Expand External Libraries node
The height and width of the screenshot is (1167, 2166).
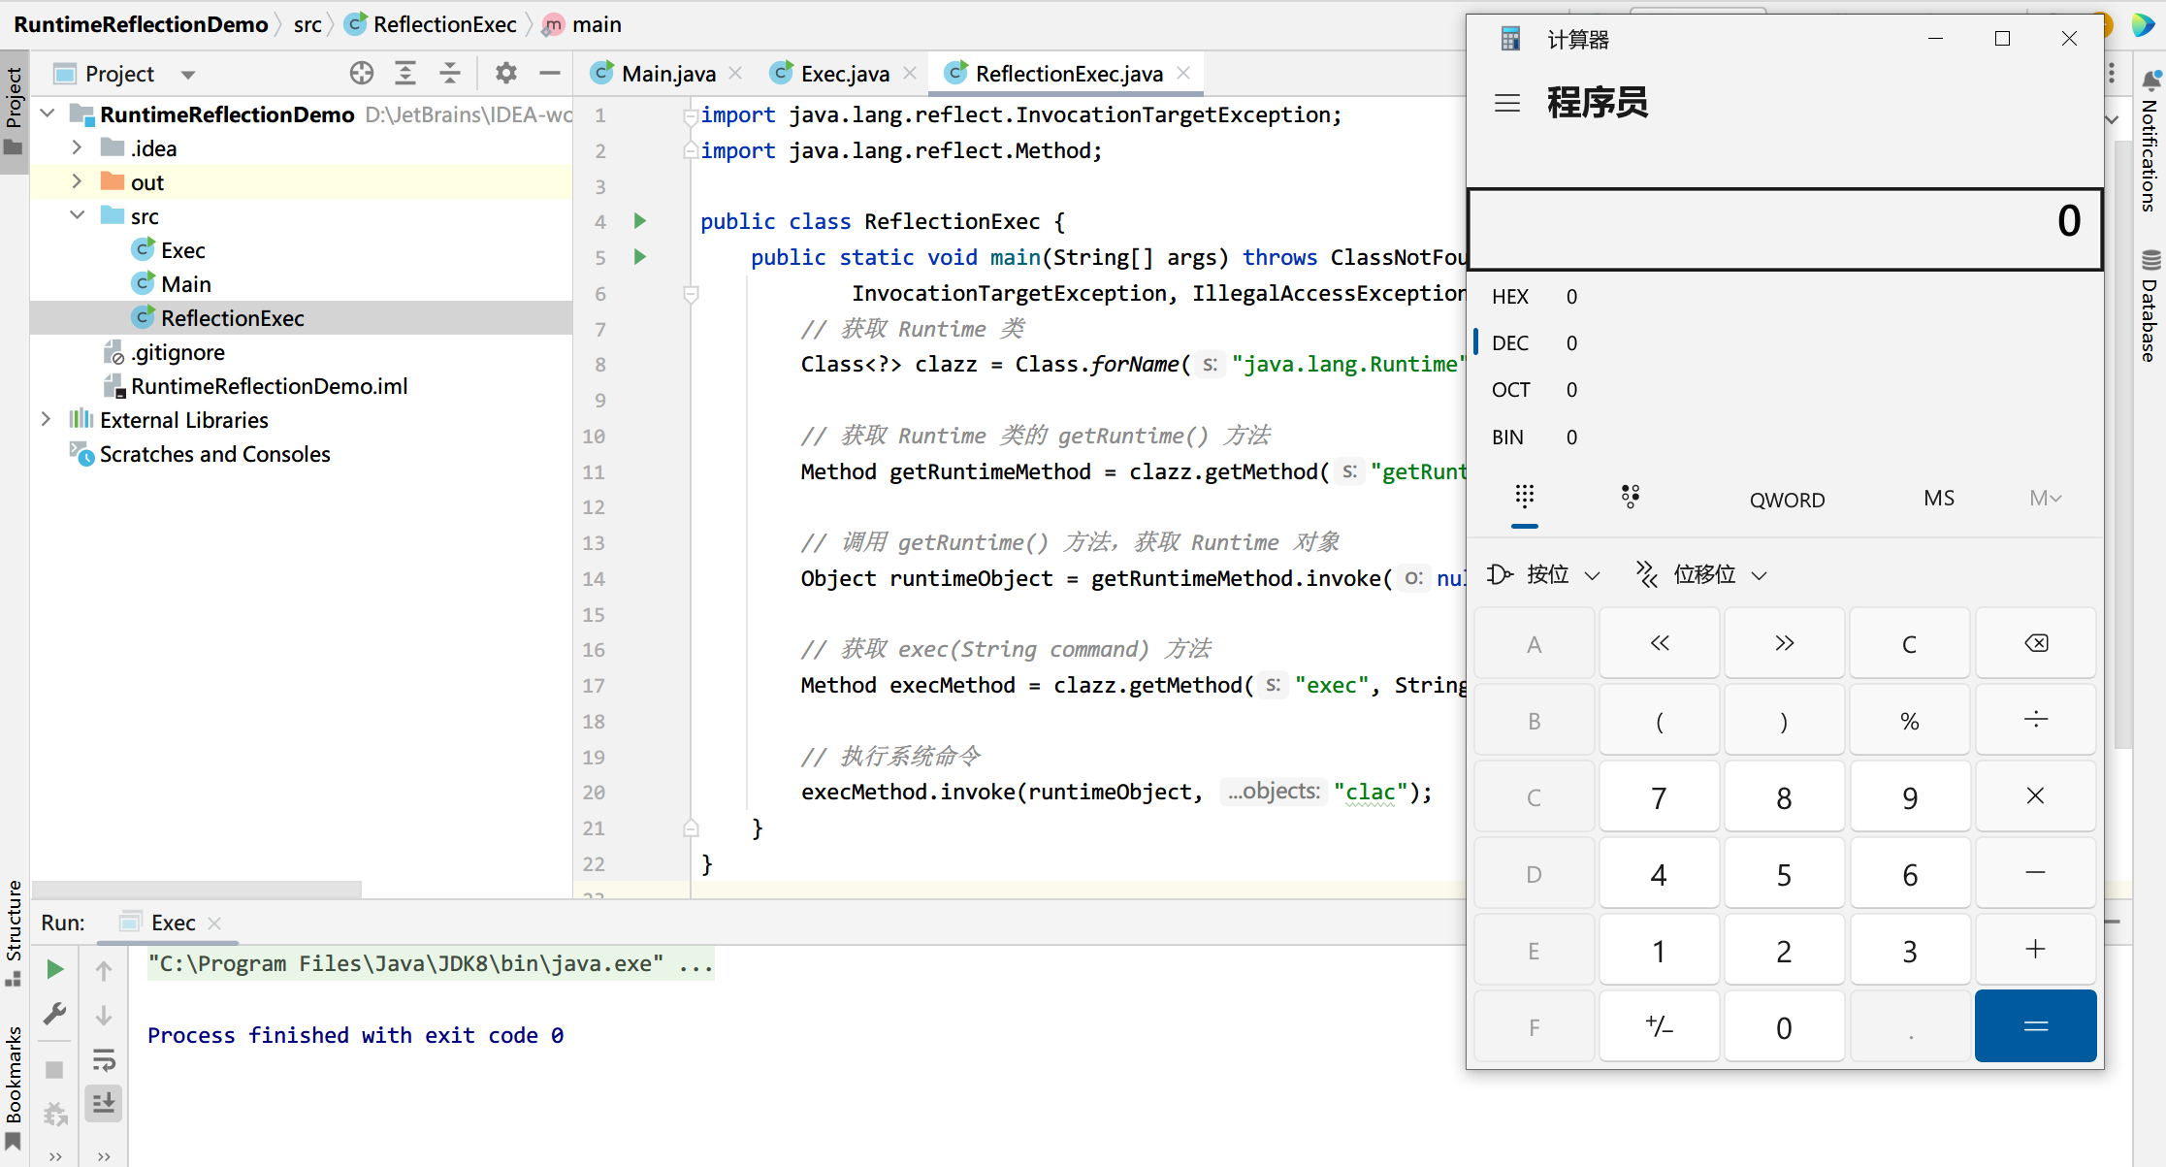tap(46, 419)
